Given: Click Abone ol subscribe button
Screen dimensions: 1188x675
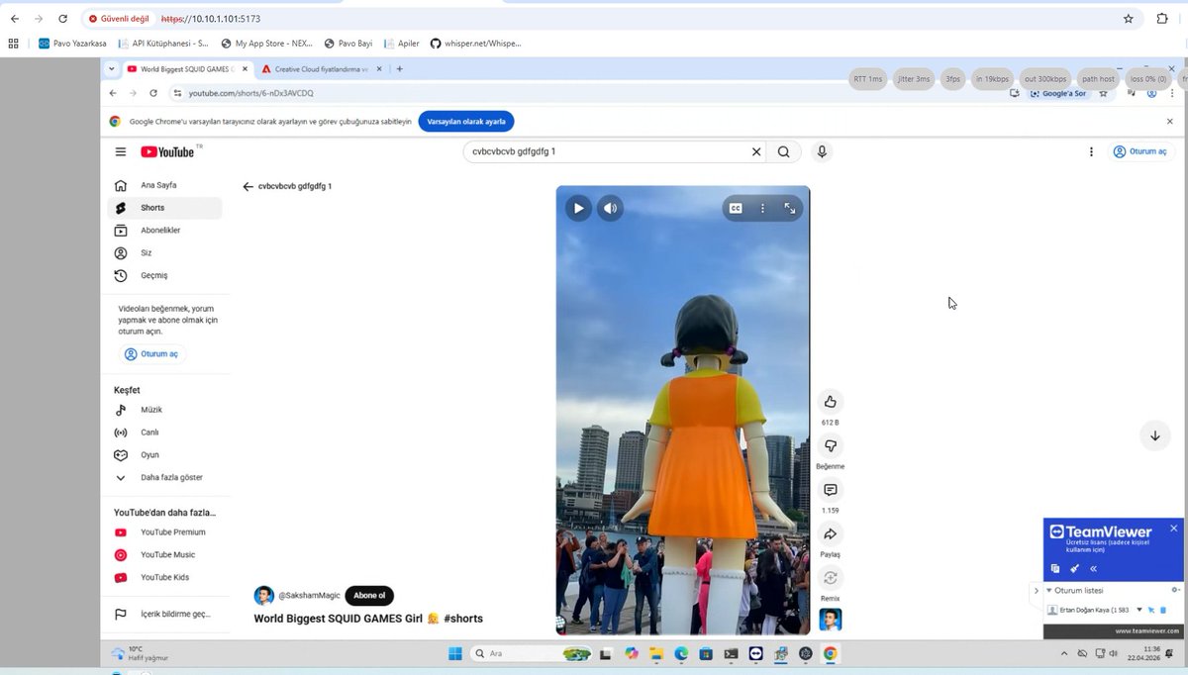Looking at the screenshot, I should [368, 595].
